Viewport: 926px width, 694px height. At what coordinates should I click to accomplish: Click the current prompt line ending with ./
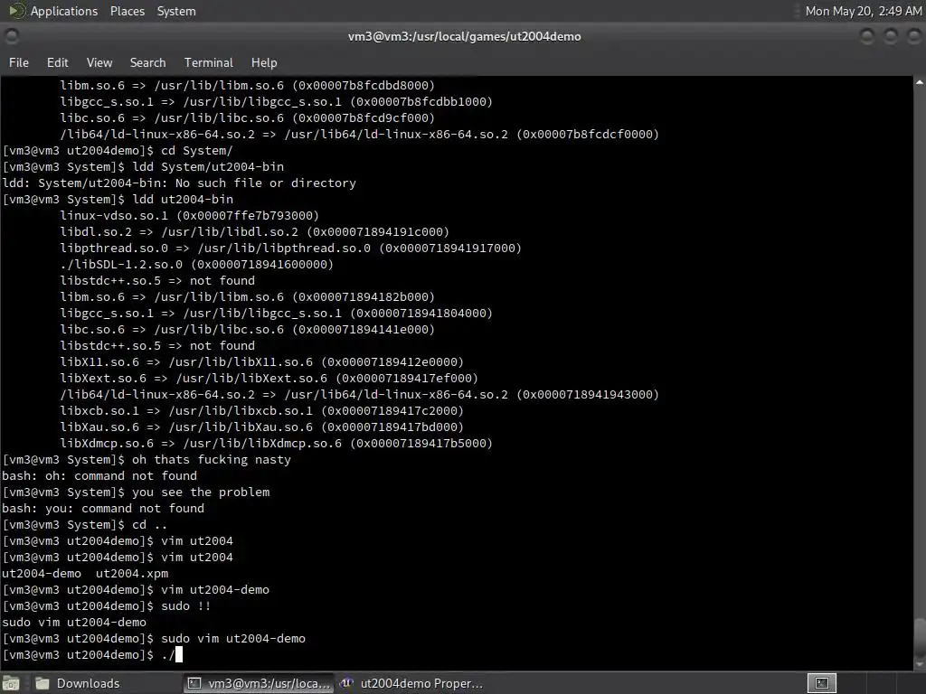point(92,654)
